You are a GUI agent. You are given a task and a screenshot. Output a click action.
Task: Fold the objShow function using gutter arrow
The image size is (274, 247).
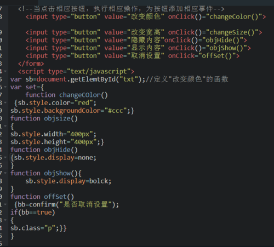pos(5,173)
